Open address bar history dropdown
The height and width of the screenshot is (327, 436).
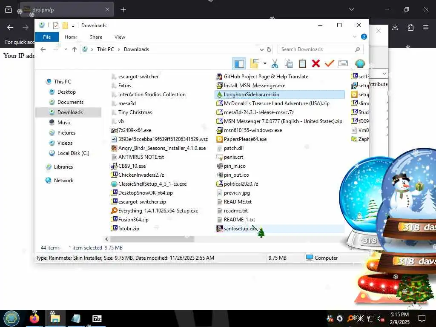pos(262,49)
